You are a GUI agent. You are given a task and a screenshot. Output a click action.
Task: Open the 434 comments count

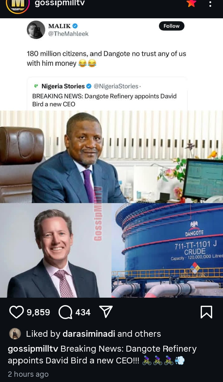point(83,312)
